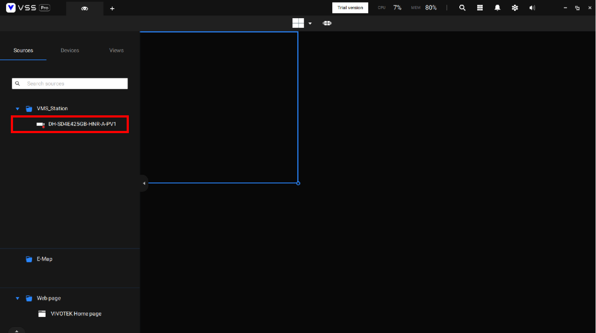Click the MEM usage indicator
Image resolution: width=596 pixels, height=333 pixels.
pos(424,8)
